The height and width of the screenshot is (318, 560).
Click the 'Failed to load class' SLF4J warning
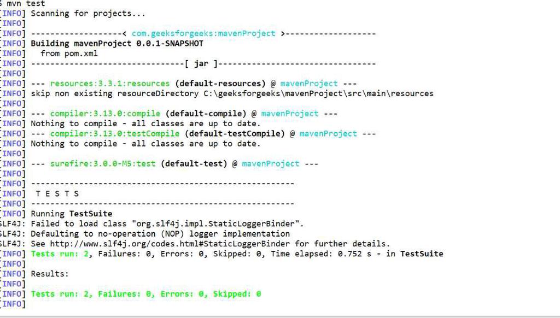tap(167, 224)
